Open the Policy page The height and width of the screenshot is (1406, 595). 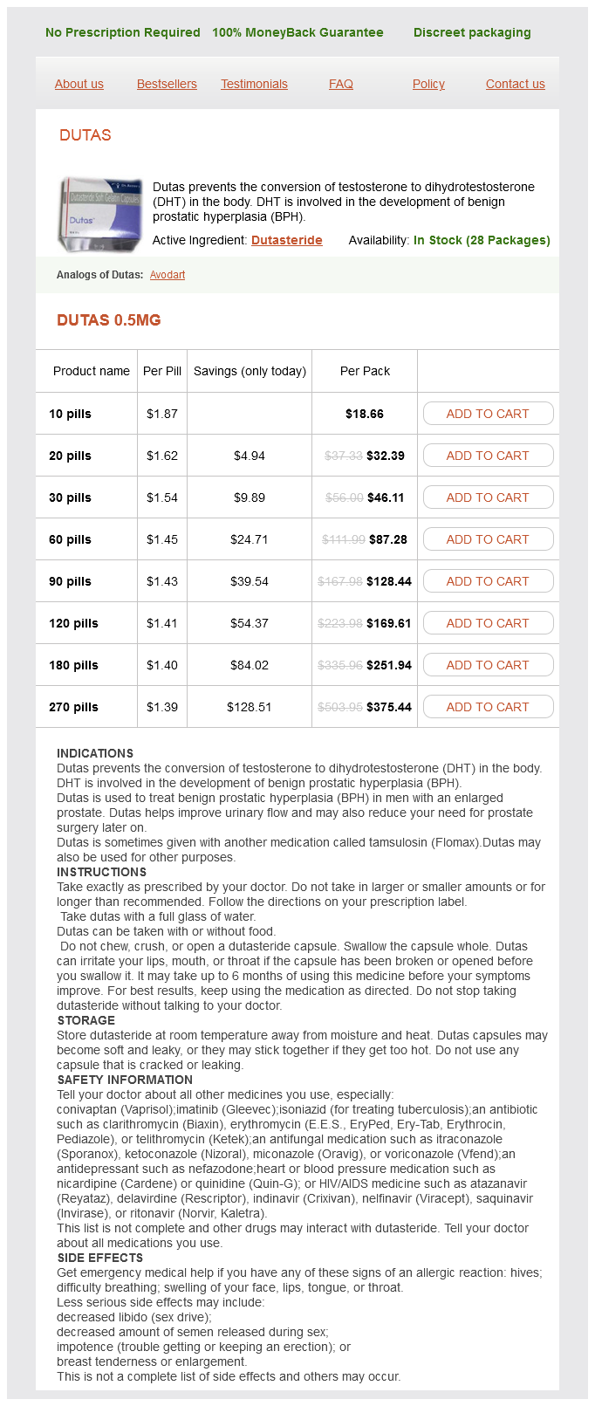pos(428,84)
